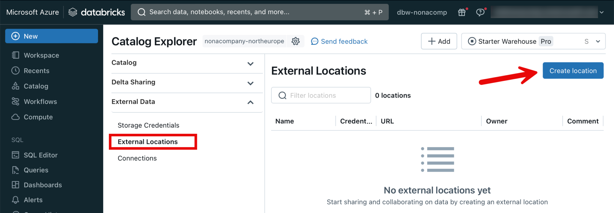Open Recents in the sidebar

tap(36, 71)
